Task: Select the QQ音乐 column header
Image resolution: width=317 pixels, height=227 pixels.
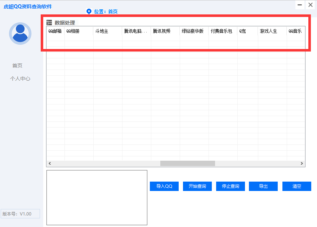Action: point(296,31)
